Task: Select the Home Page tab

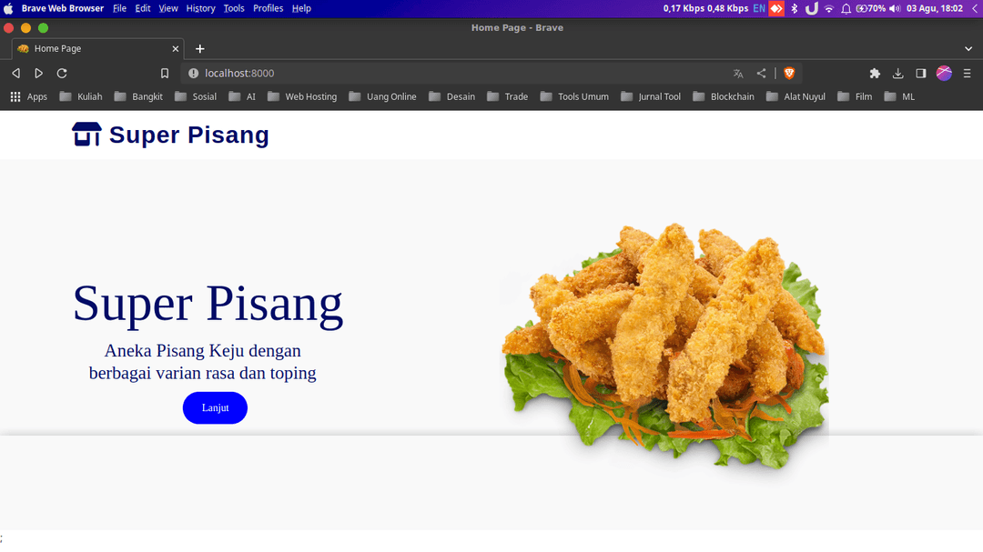Action: pos(91,49)
